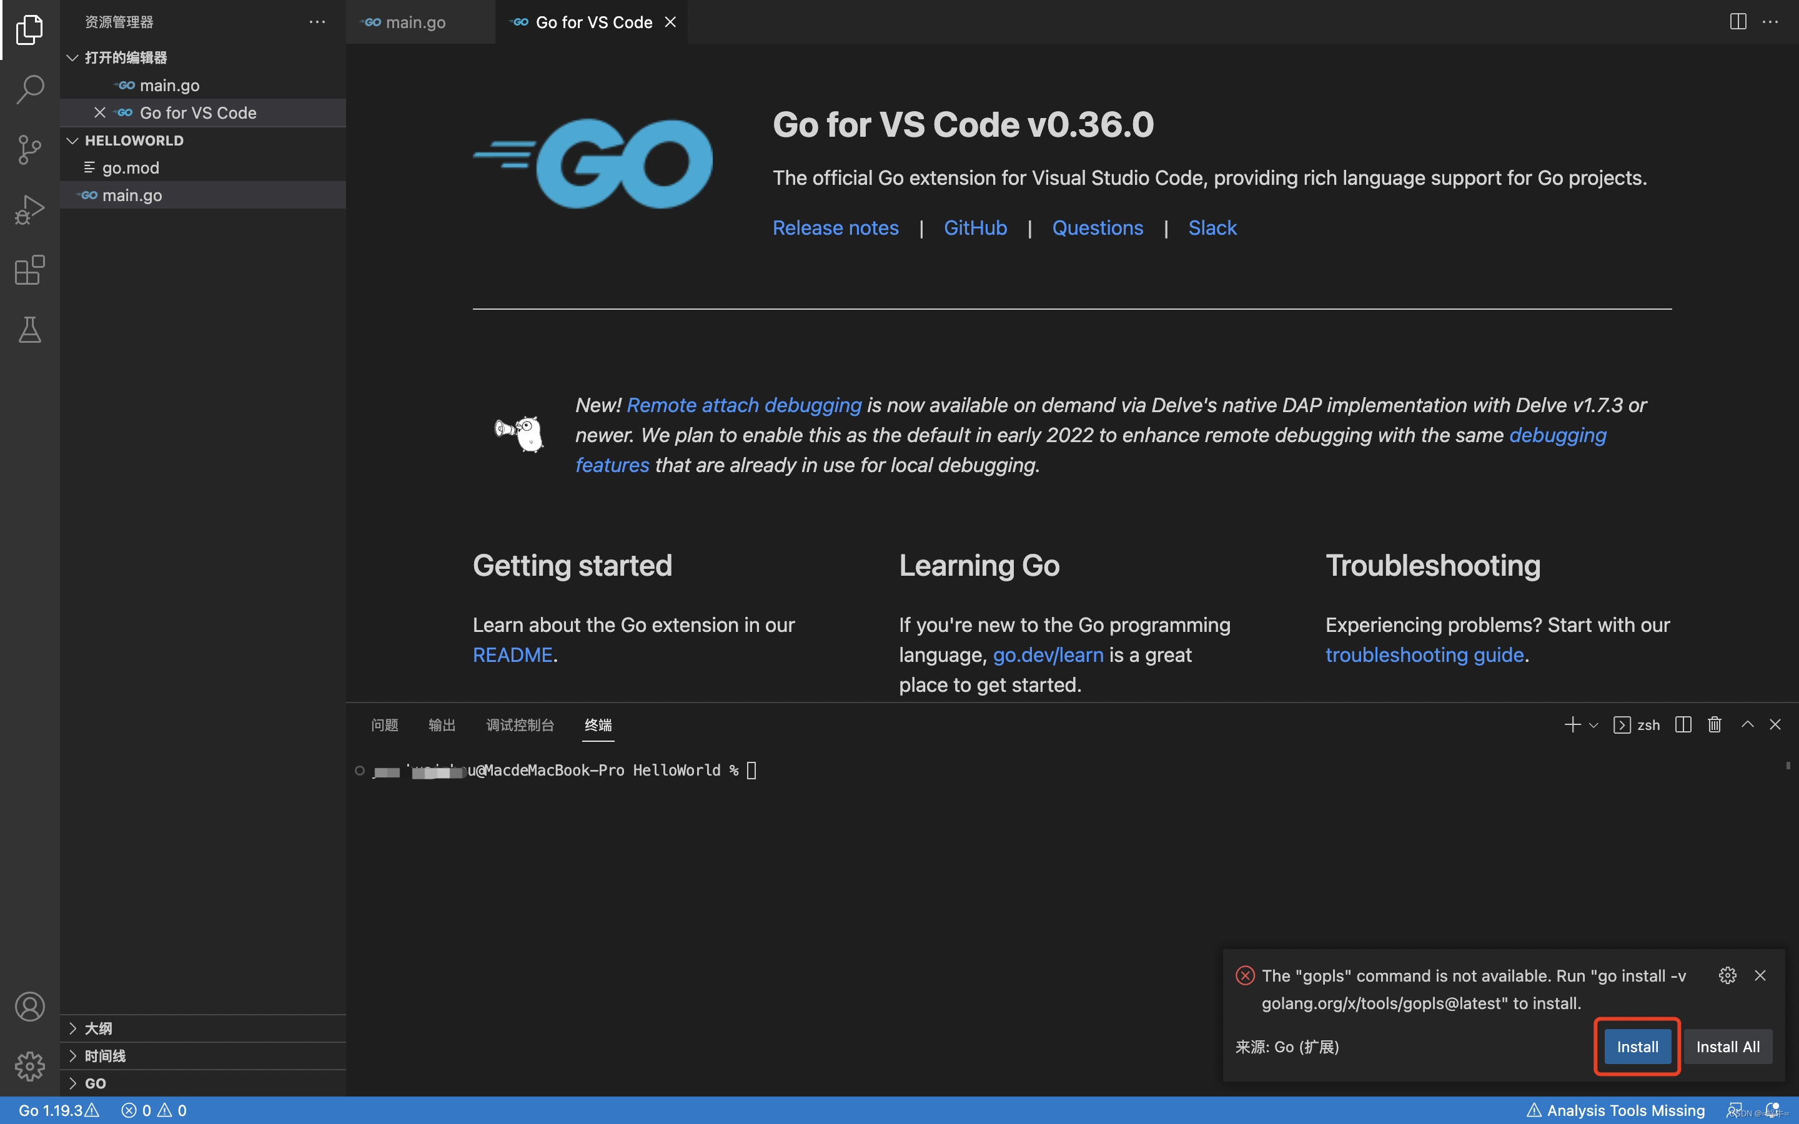Open the Manage gear in activity bar
1799x1124 pixels.
pyautogui.click(x=30, y=1066)
